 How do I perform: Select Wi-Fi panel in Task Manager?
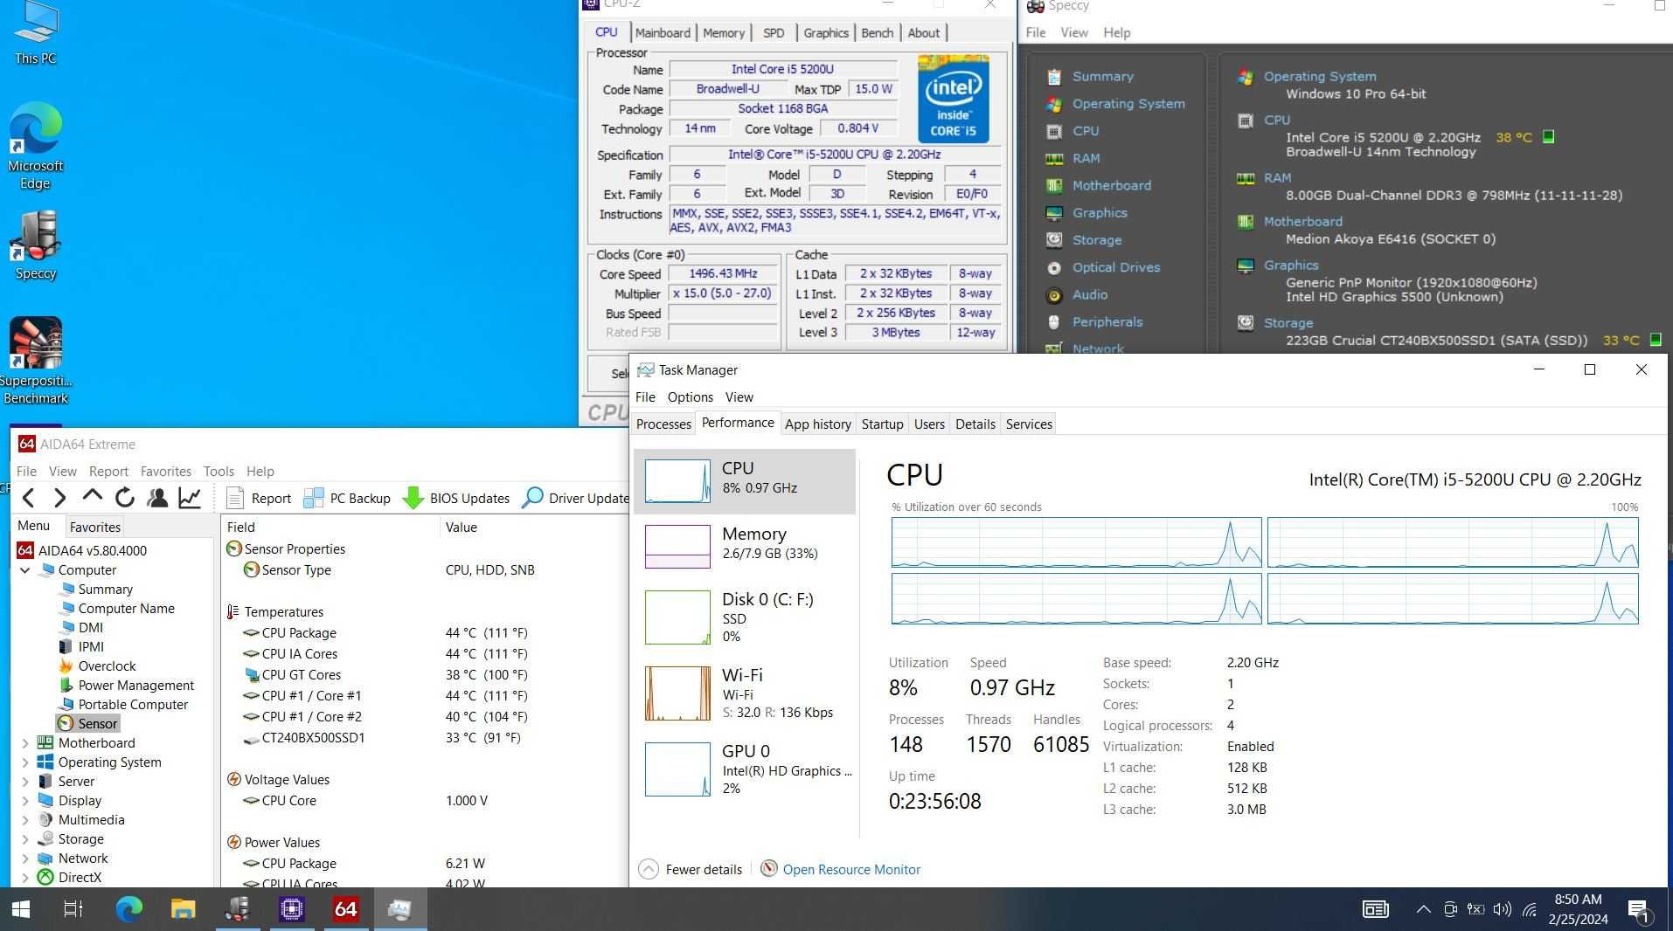pos(745,693)
